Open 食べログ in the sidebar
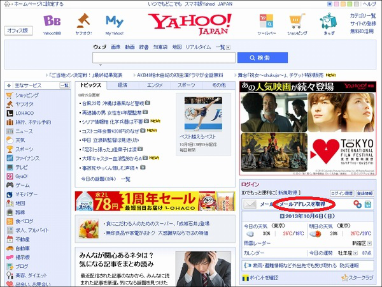Screen dimensions: 382x287 pos(24,221)
